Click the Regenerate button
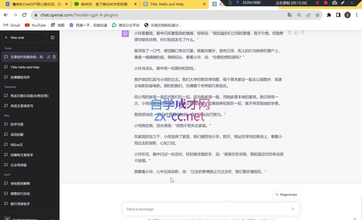 [286, 194]
